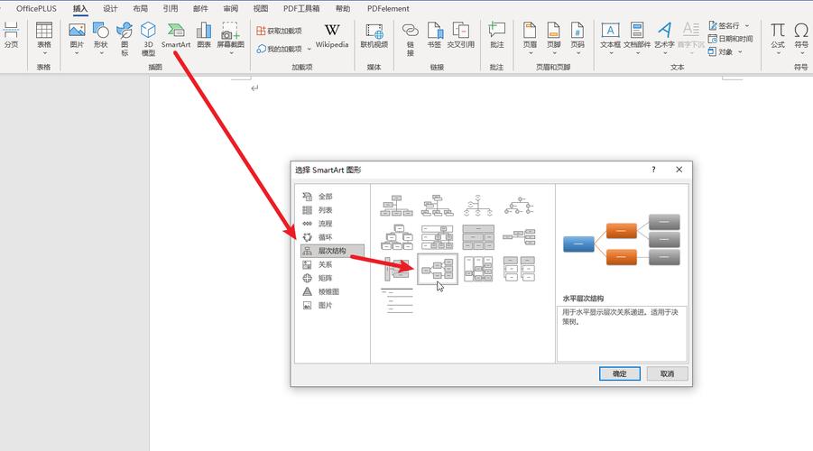Click the 图表 (chart) insert icon
Viewport: 813px width, 451px height.
(x=204, y=36)
